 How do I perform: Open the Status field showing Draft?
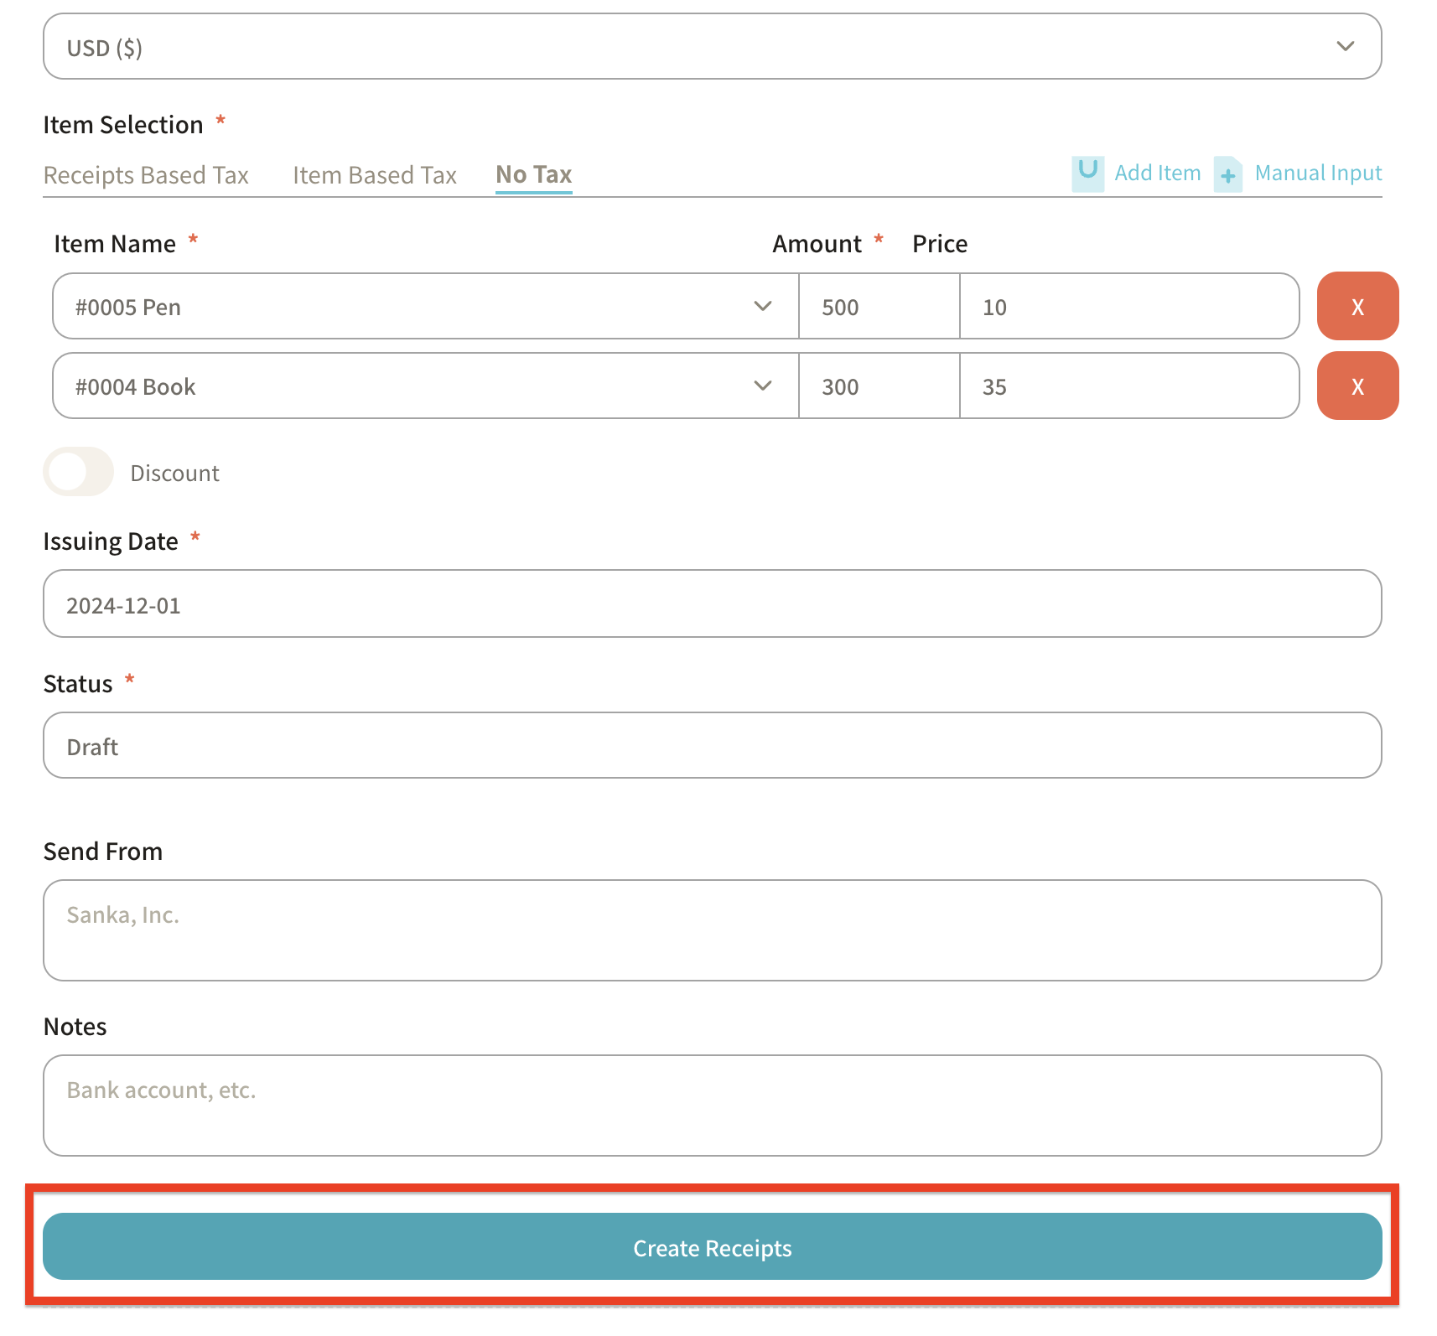(x=712, y=746)
